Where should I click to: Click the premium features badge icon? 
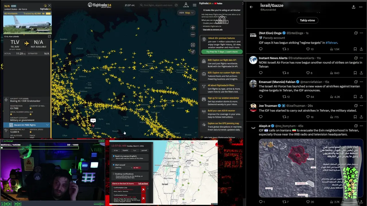(x=204, y=39)
